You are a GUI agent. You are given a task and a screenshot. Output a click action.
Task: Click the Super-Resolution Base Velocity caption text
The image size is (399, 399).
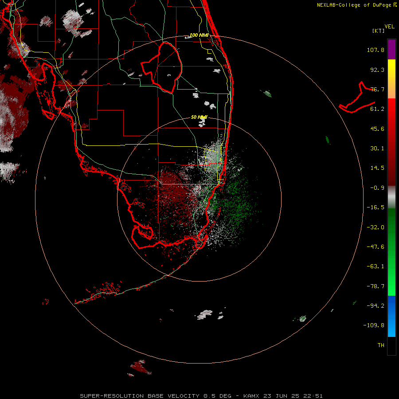[201, 396]
